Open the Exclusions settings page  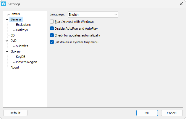click(x=23, y=25)
